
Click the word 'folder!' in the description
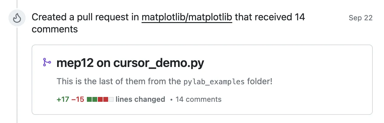point(260,81)
